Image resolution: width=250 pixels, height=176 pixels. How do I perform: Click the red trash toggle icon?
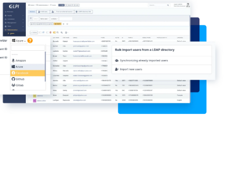tap(51, 33)
